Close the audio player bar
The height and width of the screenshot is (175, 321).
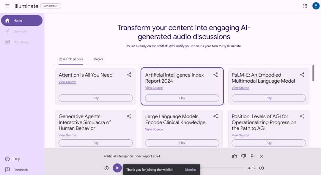(x=262, y=156)
